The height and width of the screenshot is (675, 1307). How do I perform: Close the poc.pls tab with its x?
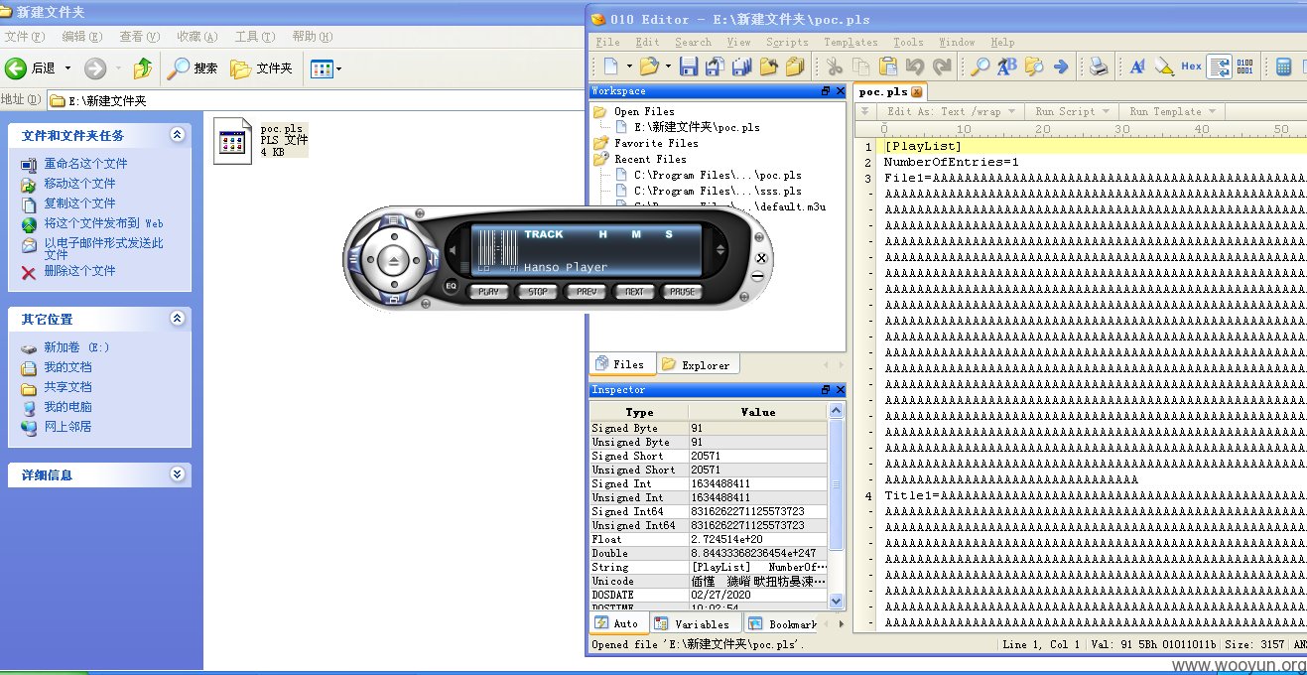pyautogui.click(x=916, y=91)
